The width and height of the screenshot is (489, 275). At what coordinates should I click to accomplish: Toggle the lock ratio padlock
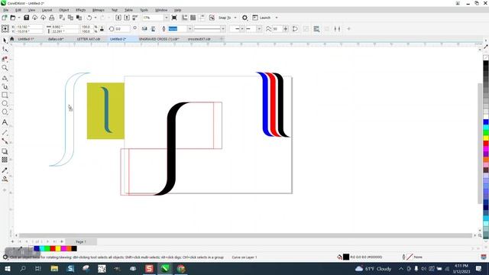[x=102, y=29]
